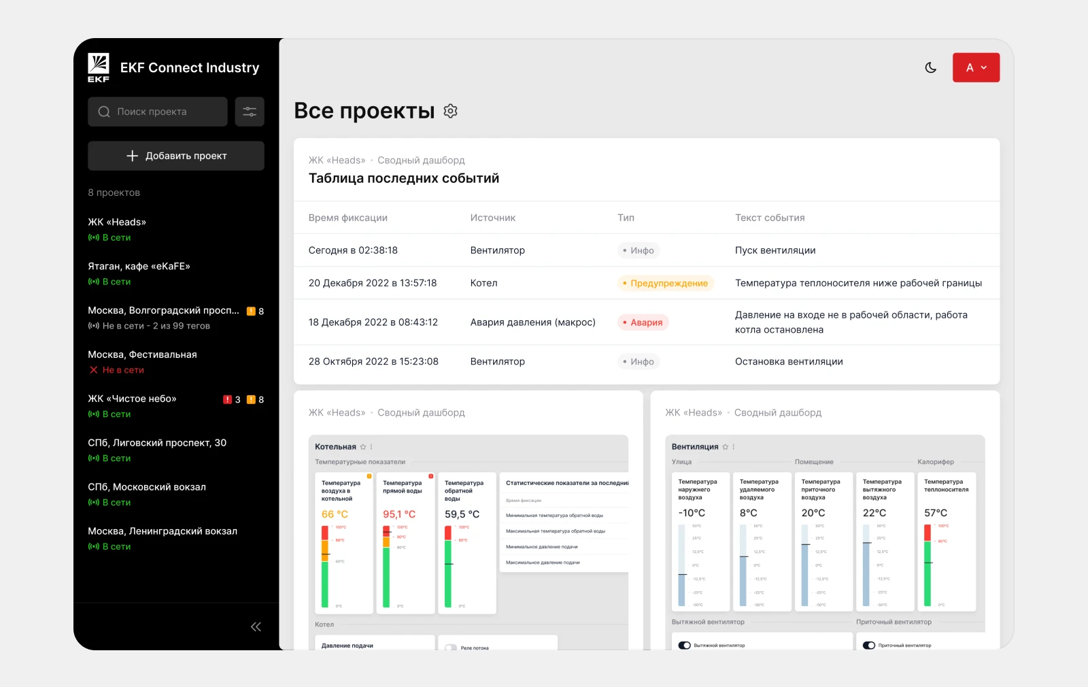Click the partial-signal icon under Волгоградский просп.

pos(94,326)
